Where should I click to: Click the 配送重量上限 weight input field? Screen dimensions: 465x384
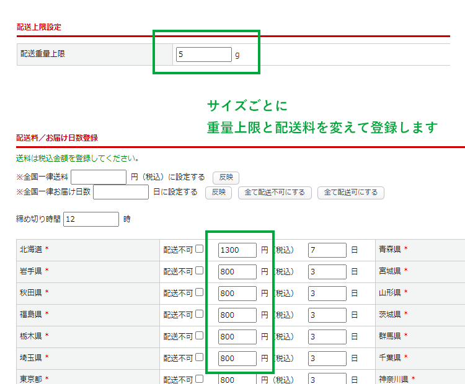pos(203,55)
